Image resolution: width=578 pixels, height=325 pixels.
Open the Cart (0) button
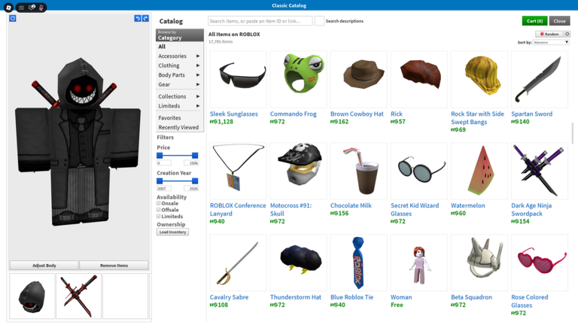(534, 21)
